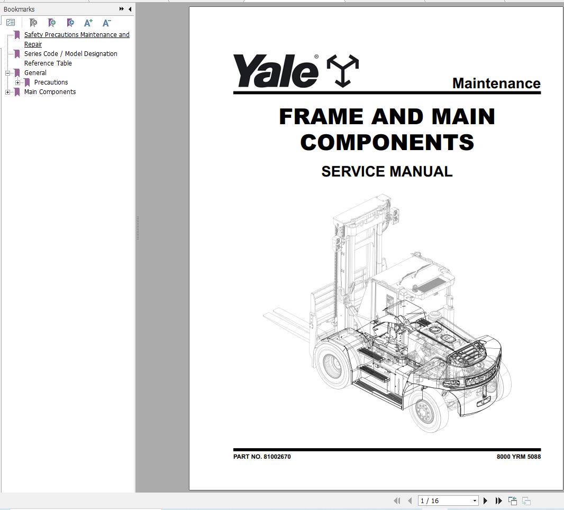Open the page number dropdown arrow
The image size is (564, 510).
click(x=475, y=500)
